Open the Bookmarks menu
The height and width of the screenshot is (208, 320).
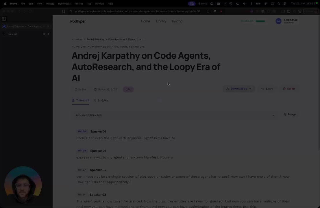(64, 4)
